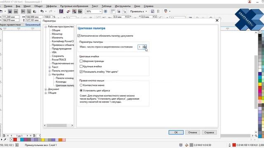
Task: Click the Export icon in the toolbar
Action: [x=74, y=12]
